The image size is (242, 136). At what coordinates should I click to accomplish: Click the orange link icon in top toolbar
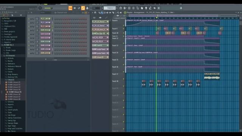click(x=83, y=8)
